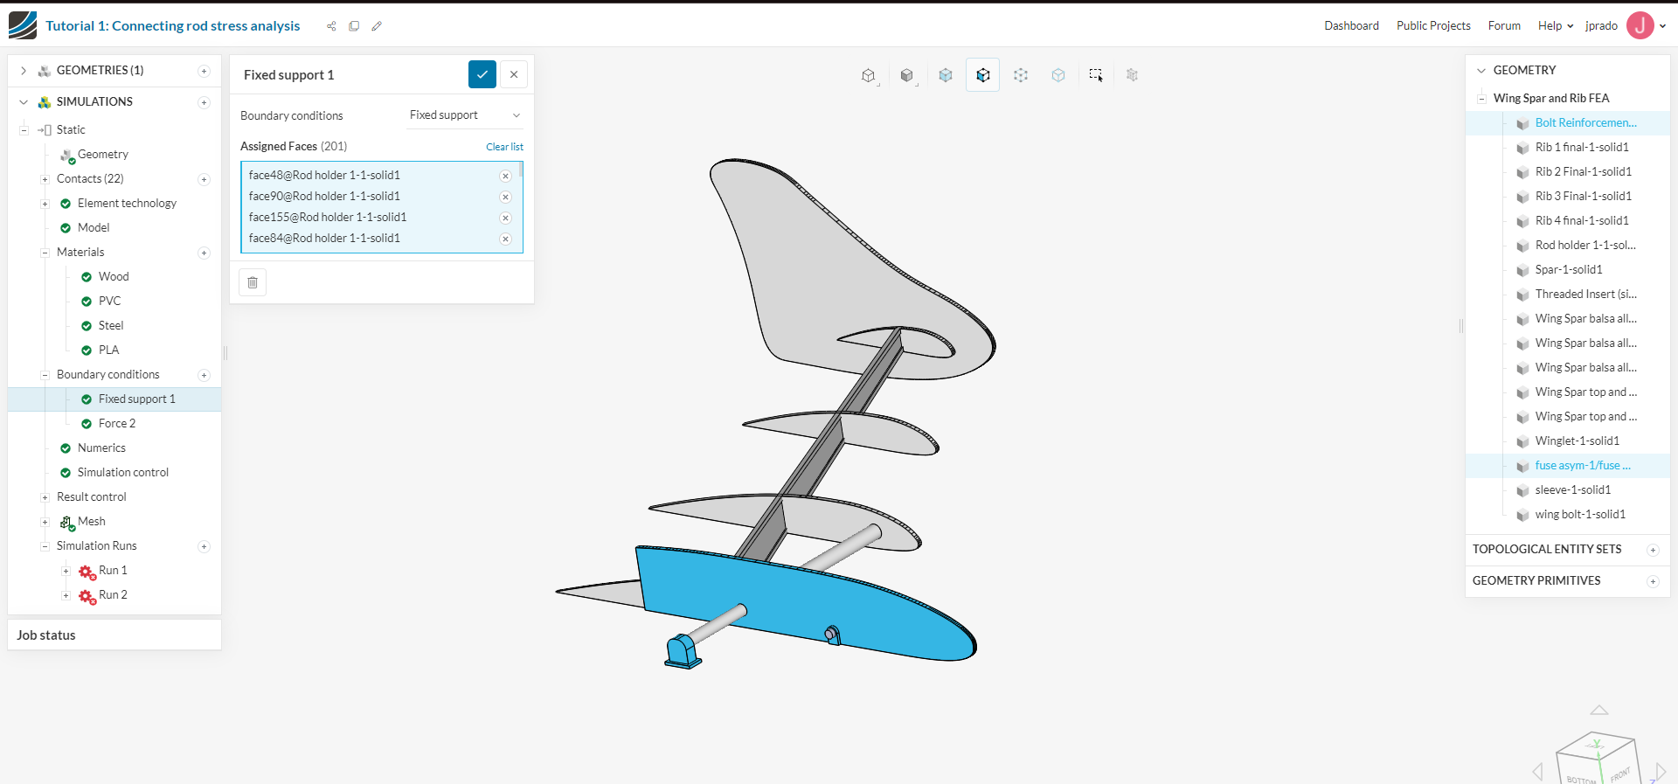Image resolution: width=1678 pixels, height=784 pixels.
Task: Open Public Projects
Action: click(x=1433, y=25)
